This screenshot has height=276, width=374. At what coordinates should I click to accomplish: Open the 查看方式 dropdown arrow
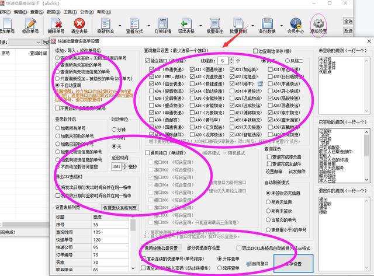click(147, 25)
